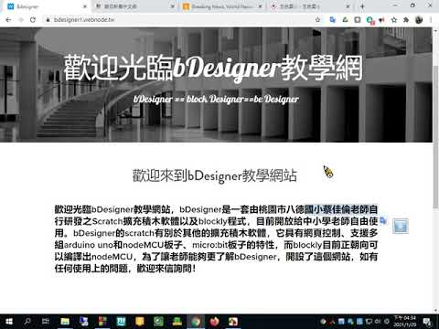Viewport: 439px width, 329px height.
Task: Switch to the Breaking News tab
Action: click(222, 6)
